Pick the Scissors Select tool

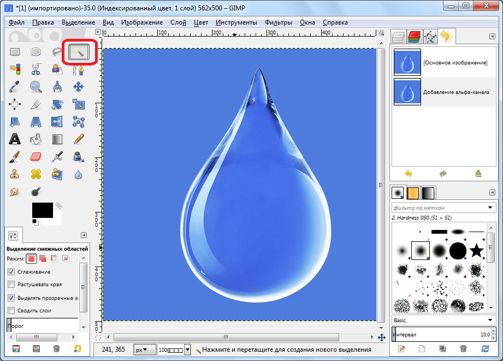pyautogui.click(x=35, y=69)
